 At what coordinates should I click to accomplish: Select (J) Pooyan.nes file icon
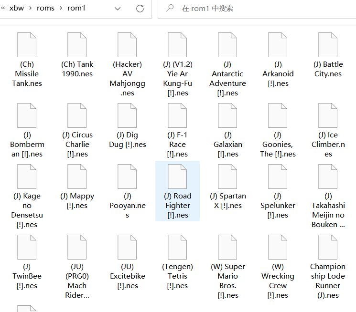(x=127, y=177)
